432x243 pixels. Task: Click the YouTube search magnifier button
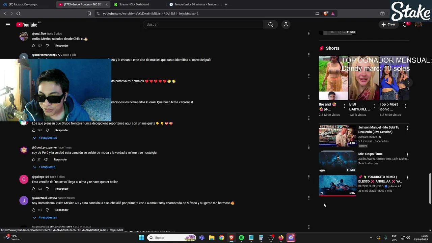pos(271,24)
